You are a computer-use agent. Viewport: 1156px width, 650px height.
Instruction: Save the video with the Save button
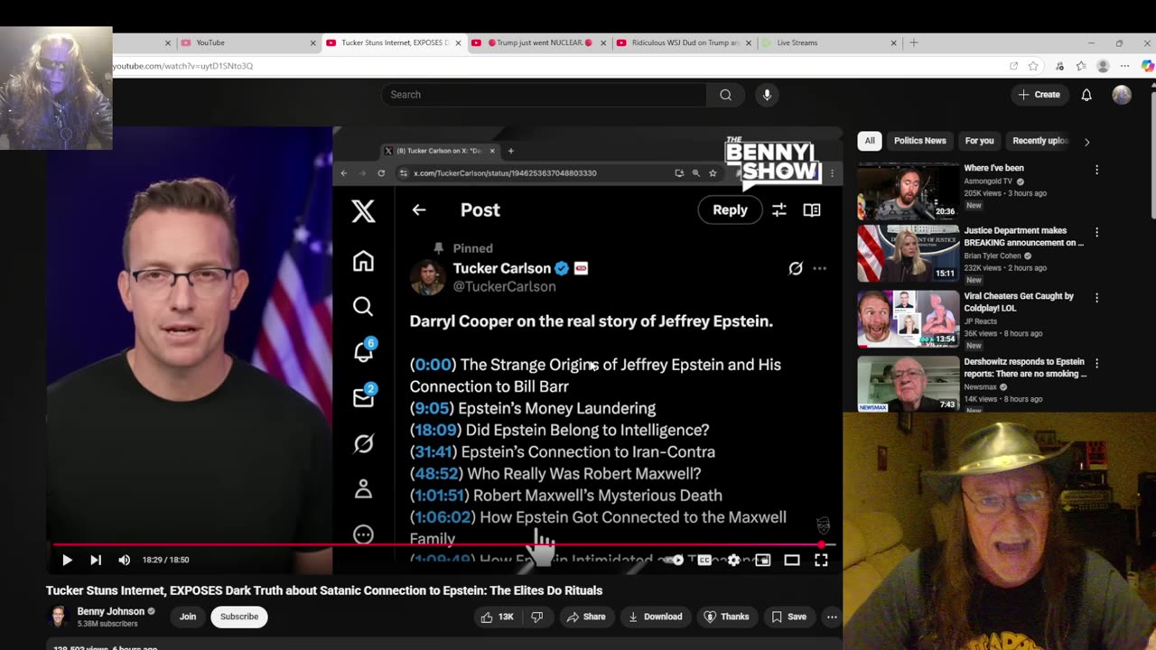[788, 617]
